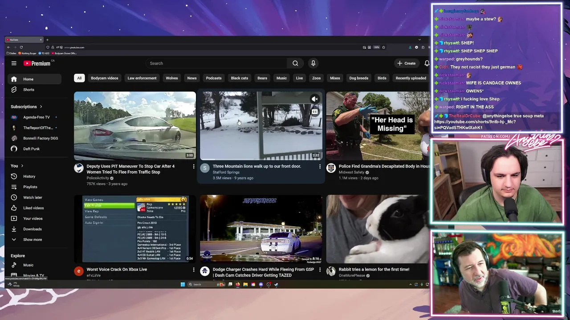This screenshot has width=570, height=320.
Task: Open the YouTube hamburger guide menu
Action: click(14, 63)
